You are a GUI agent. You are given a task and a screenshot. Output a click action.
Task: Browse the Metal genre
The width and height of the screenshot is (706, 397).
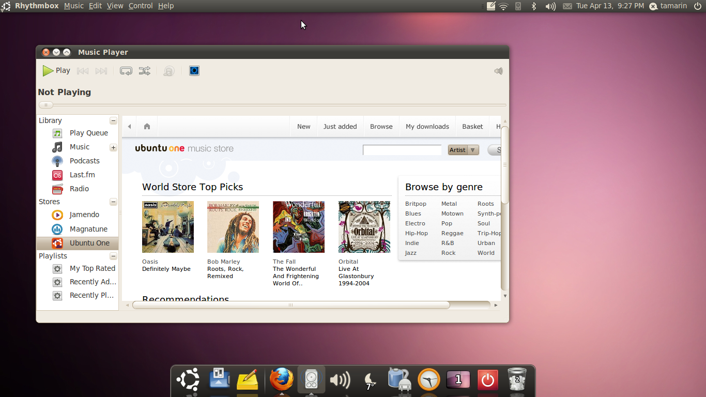pyautogui.click(x=449, y=204)
